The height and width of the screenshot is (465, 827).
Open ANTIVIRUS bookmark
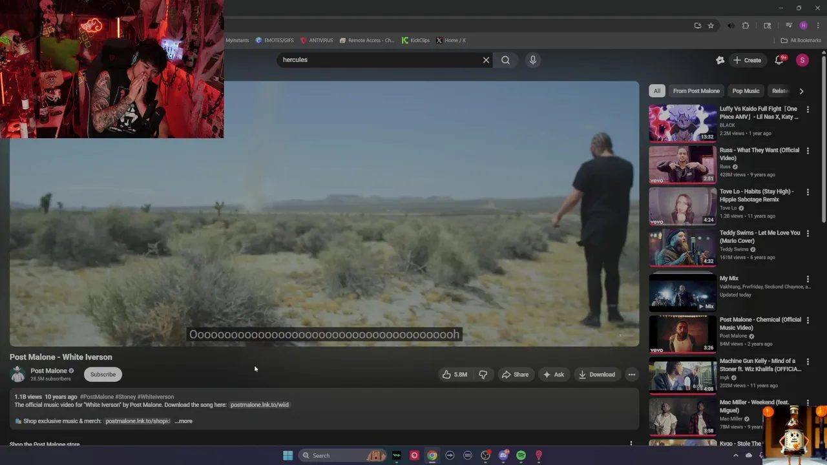coord(317,40)
